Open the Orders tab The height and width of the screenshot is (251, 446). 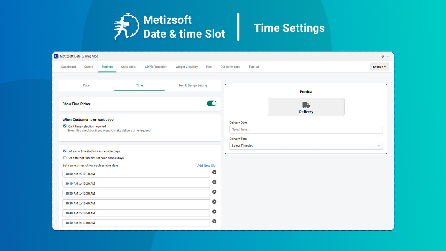(89, 67)
